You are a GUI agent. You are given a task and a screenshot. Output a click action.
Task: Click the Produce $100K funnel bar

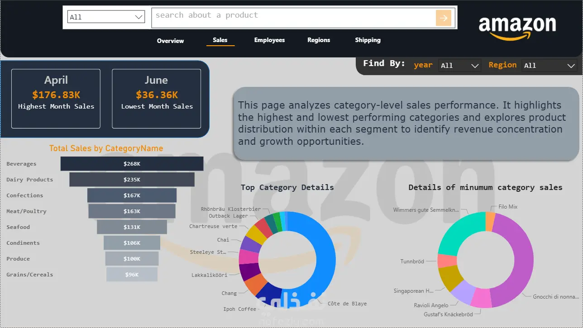(x=132, y=259)
